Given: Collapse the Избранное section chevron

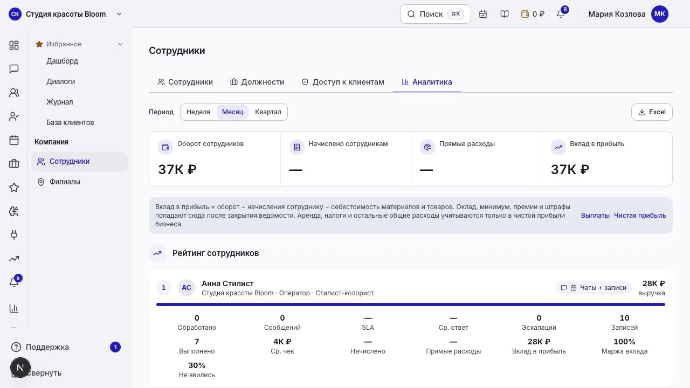Looking at the screenshot, I should 120,44.
